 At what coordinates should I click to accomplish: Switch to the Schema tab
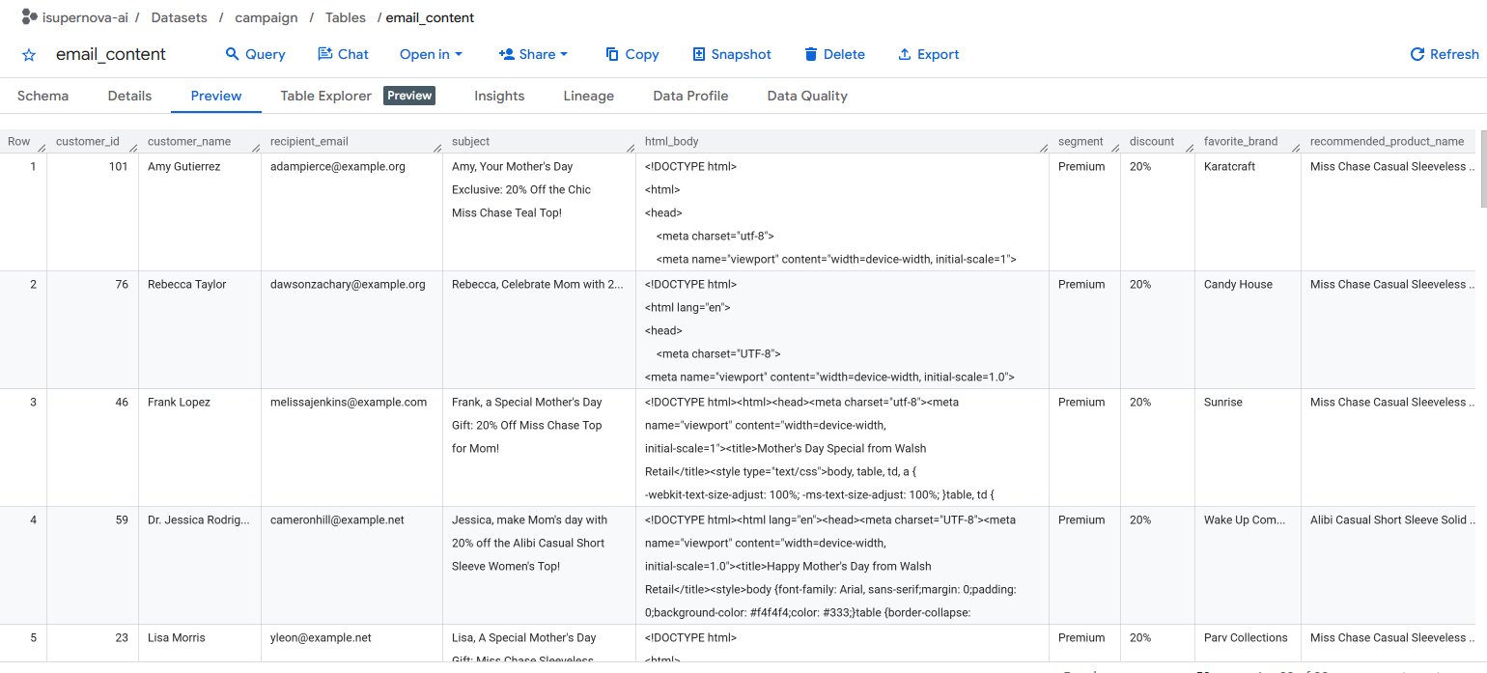click(42, 96)
